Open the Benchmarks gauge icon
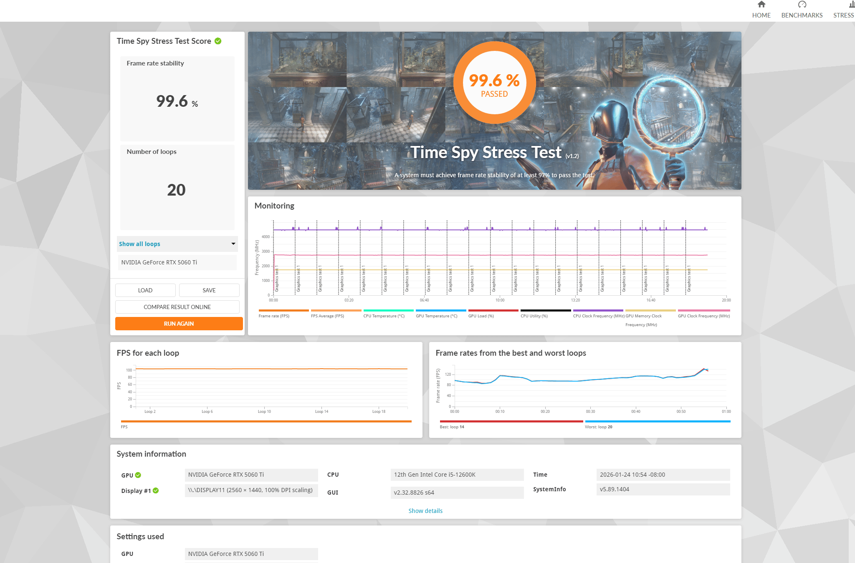855x563 pixels. (x=802, y=5)
